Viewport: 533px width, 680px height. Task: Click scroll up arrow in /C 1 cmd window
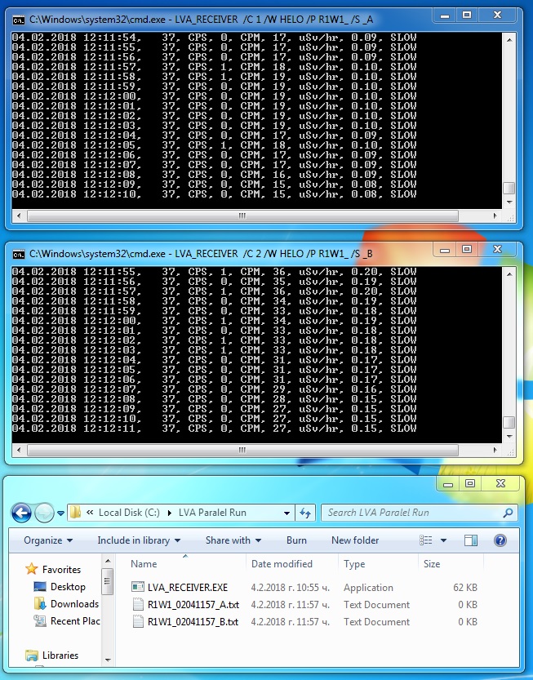click(x=509, y=40)
